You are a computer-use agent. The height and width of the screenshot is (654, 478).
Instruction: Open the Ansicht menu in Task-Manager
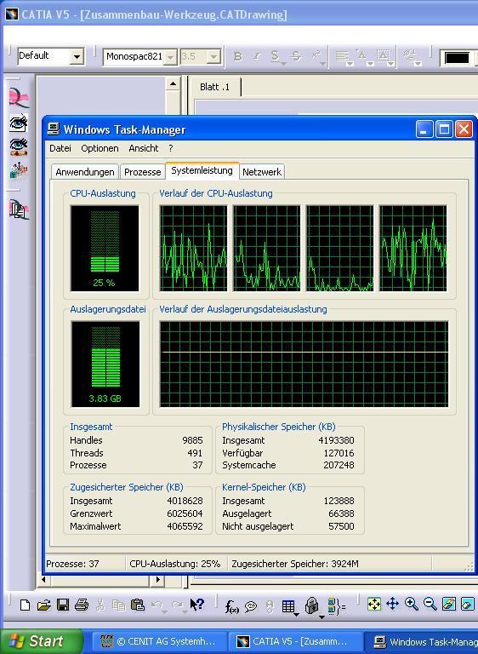click(x=144, y=148)
